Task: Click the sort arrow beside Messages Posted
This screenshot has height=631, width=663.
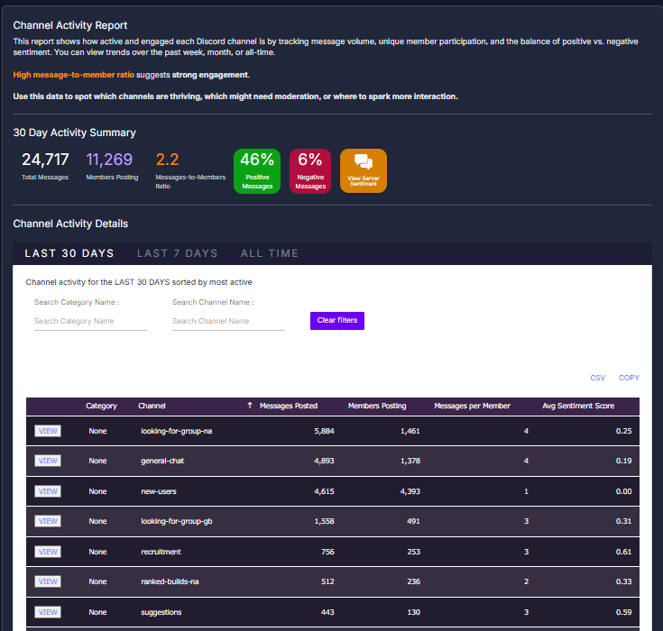Action: (x=250, y=407)
